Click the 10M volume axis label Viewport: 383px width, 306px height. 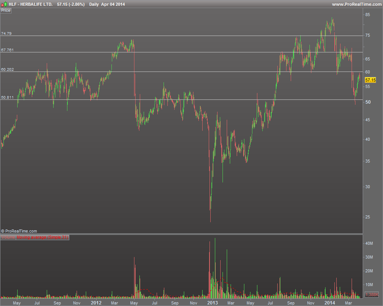(x=369, y=285)
